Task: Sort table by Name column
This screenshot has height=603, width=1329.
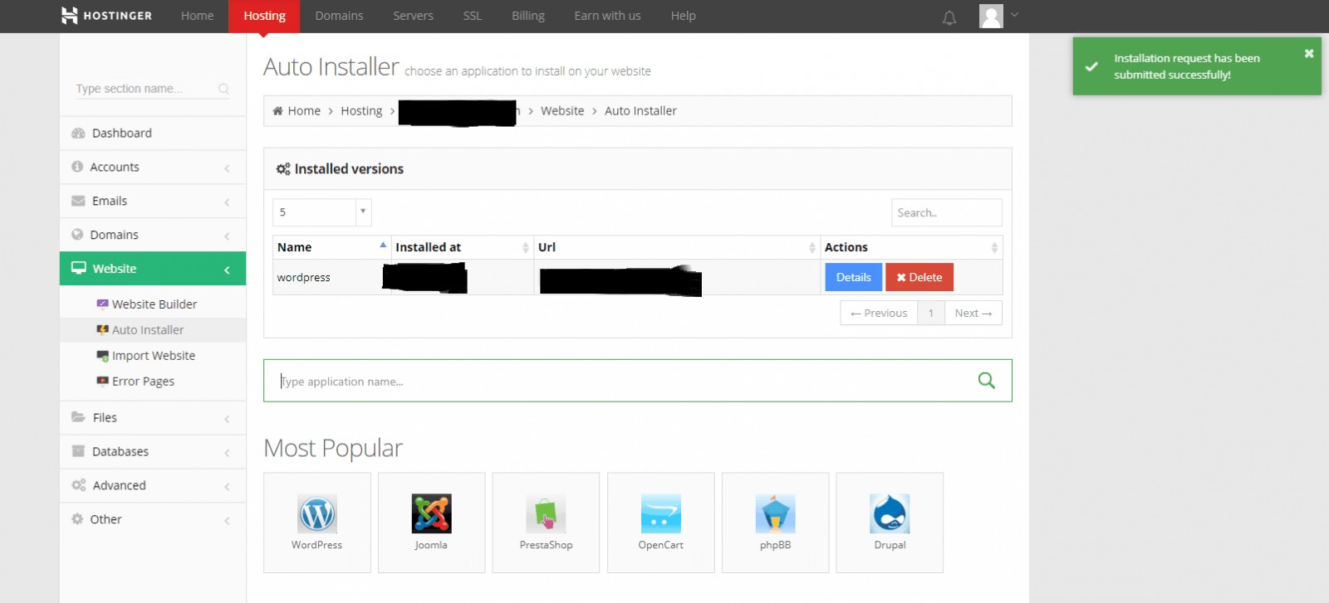Action: pos(331,247)
